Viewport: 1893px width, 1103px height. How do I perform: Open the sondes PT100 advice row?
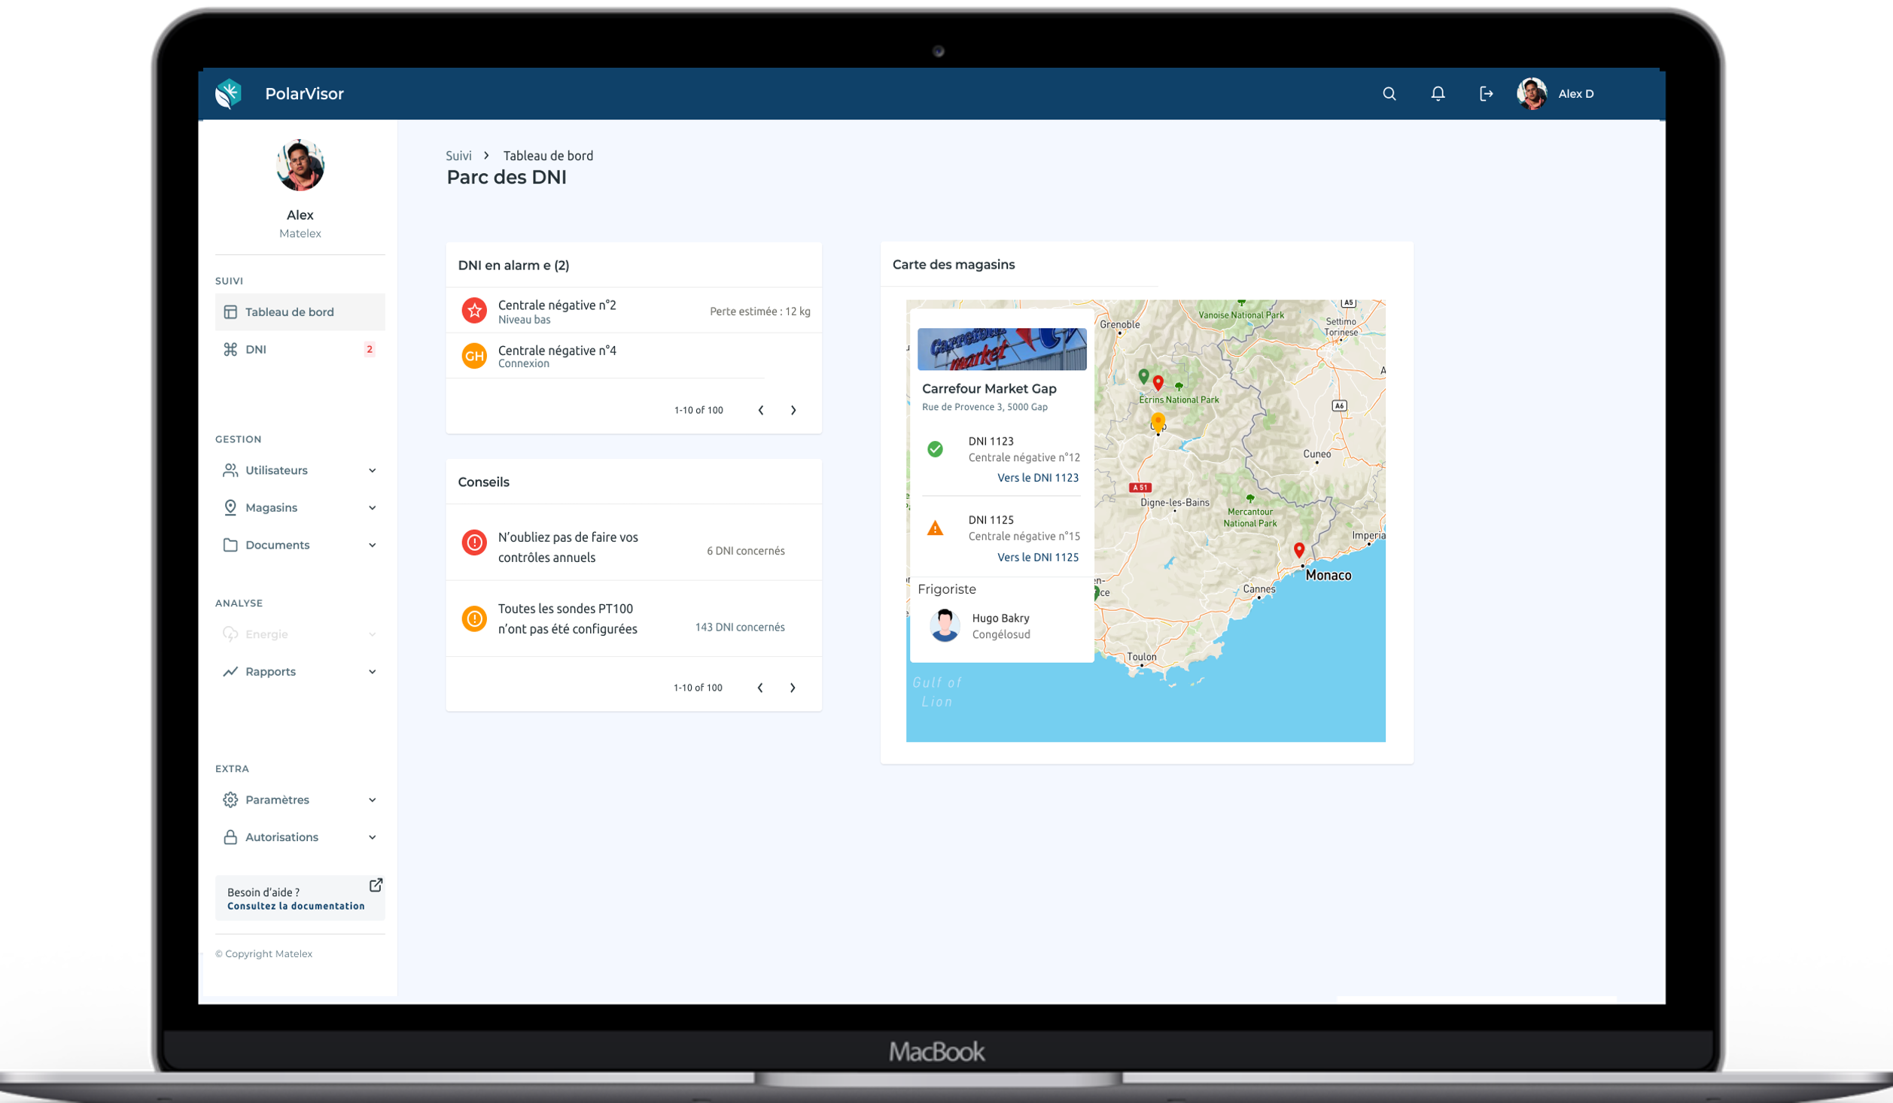[634, 618]
